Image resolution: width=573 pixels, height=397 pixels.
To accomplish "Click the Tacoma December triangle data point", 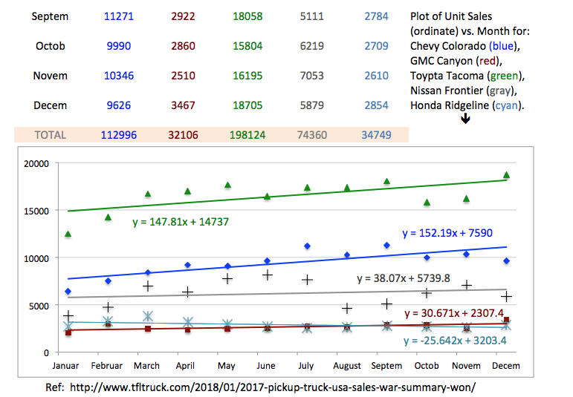I will click(507, 175).
